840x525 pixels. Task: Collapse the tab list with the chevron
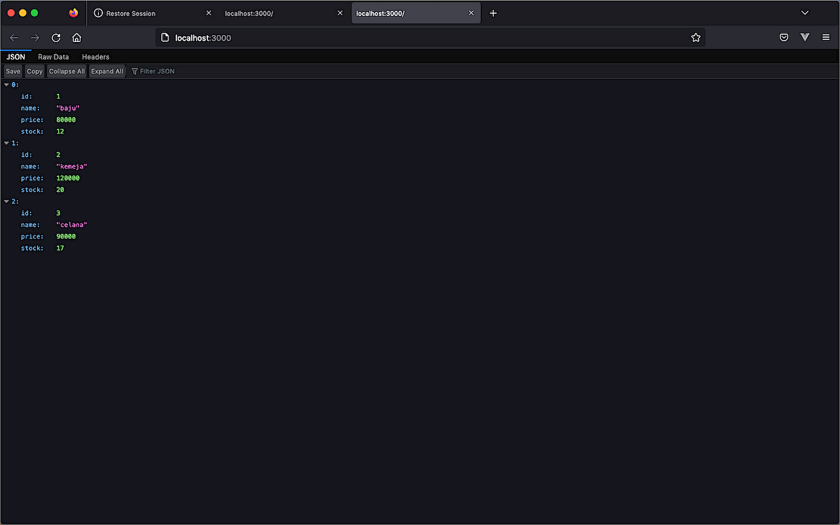(x=804, y=13)
